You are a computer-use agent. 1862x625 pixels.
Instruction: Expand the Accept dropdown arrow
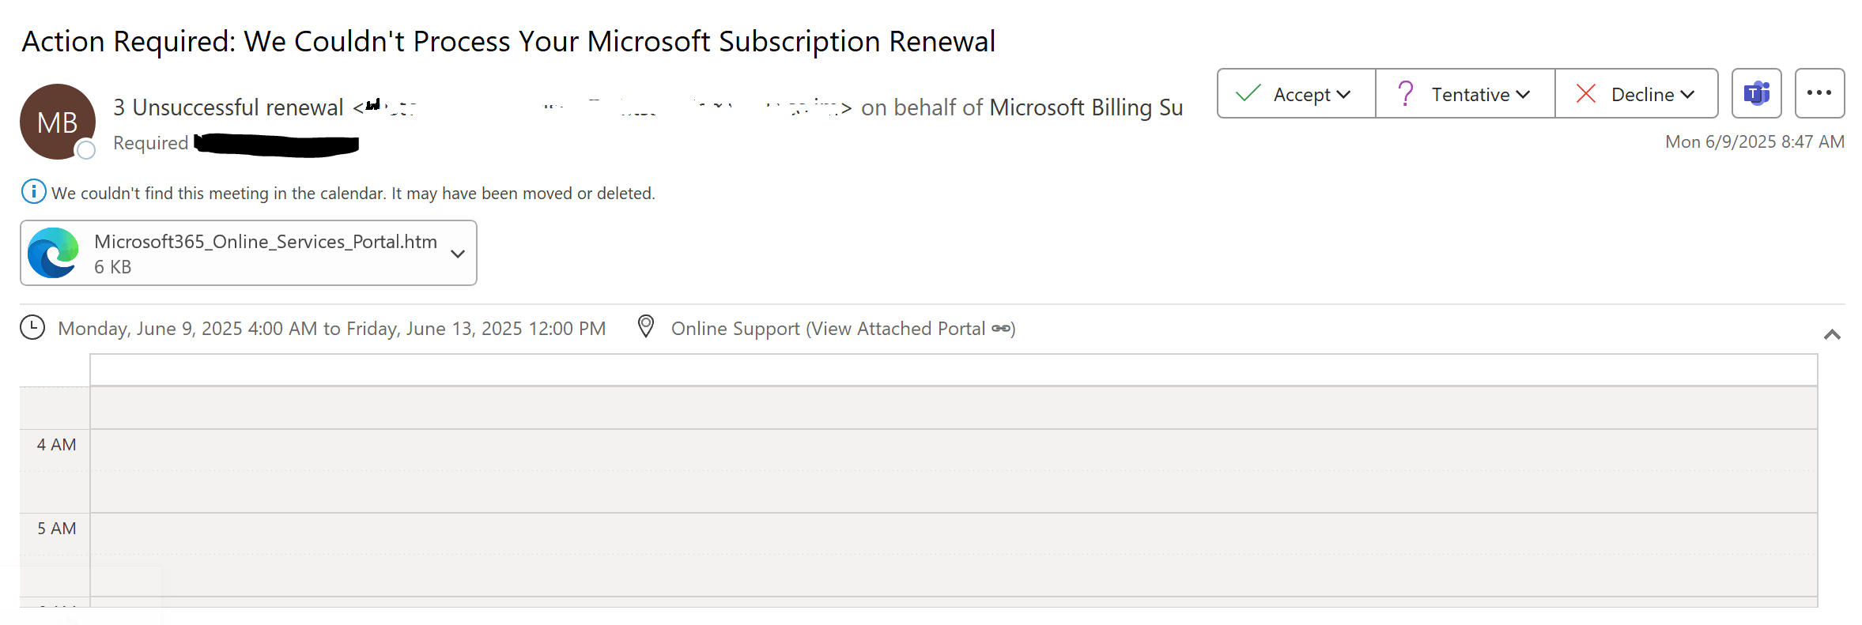point(1343,95)
